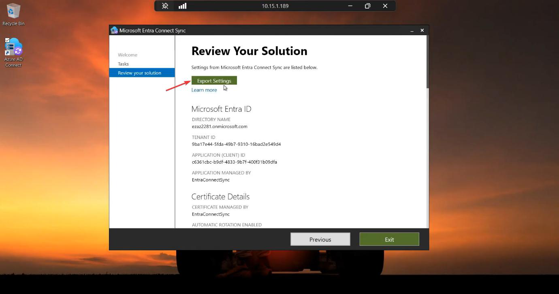The width and height of the screenshot is (559, 294).
Task: Check the connection signal strength icon
Action: [183, 6]
